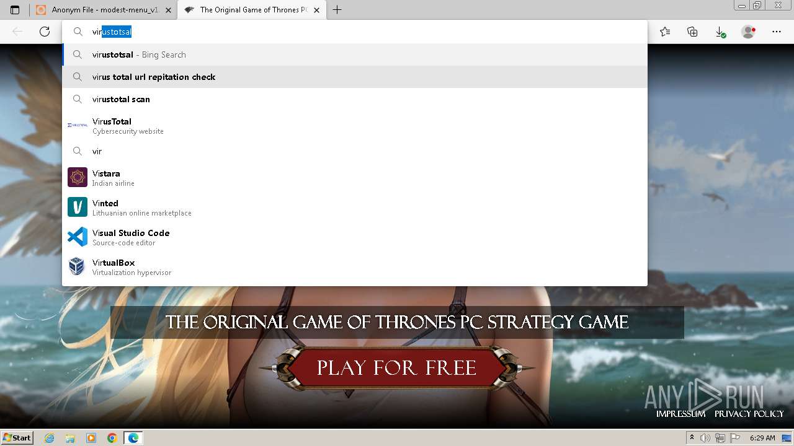
Task: Select the virustotal scan suggestion
Action: point(355,99)
